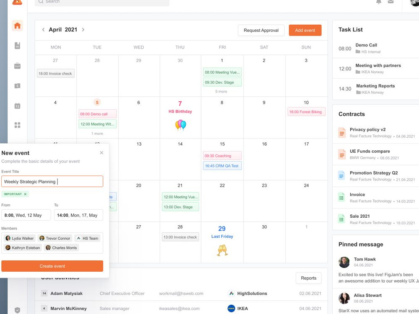
Task: Select the highlighted day 5 in calendar
Action: pos(97,103)
